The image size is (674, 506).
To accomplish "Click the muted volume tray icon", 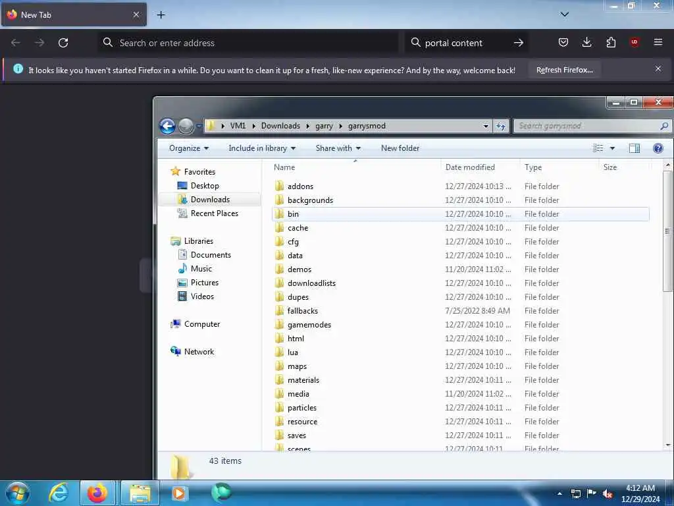I will tap(608, 493).
